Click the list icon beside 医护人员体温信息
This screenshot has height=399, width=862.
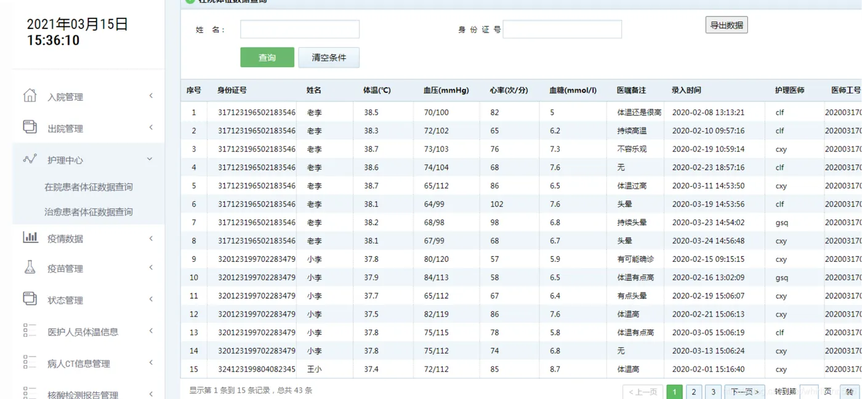30,331
